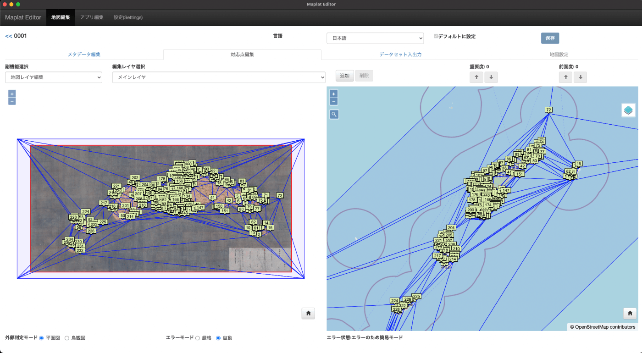
Task: Increase 重要度 with the up arrow
Action: coord(476,77)
